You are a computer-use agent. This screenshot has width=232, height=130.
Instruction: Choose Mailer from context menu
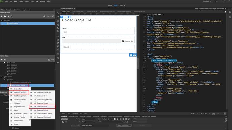pos(20,110)
